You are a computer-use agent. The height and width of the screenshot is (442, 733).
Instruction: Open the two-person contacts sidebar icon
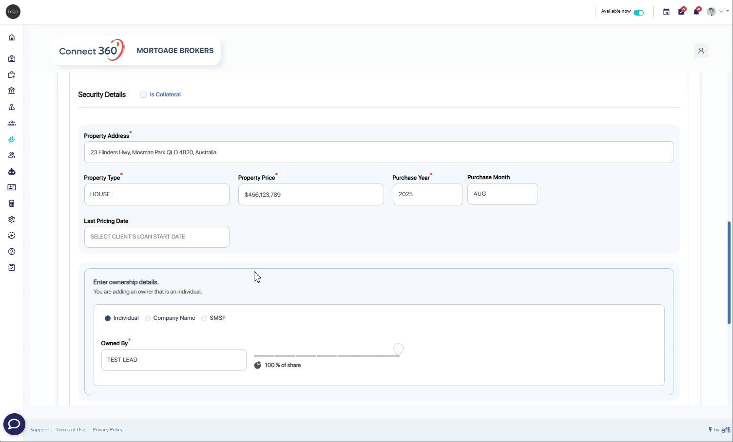tap(12, 155)
